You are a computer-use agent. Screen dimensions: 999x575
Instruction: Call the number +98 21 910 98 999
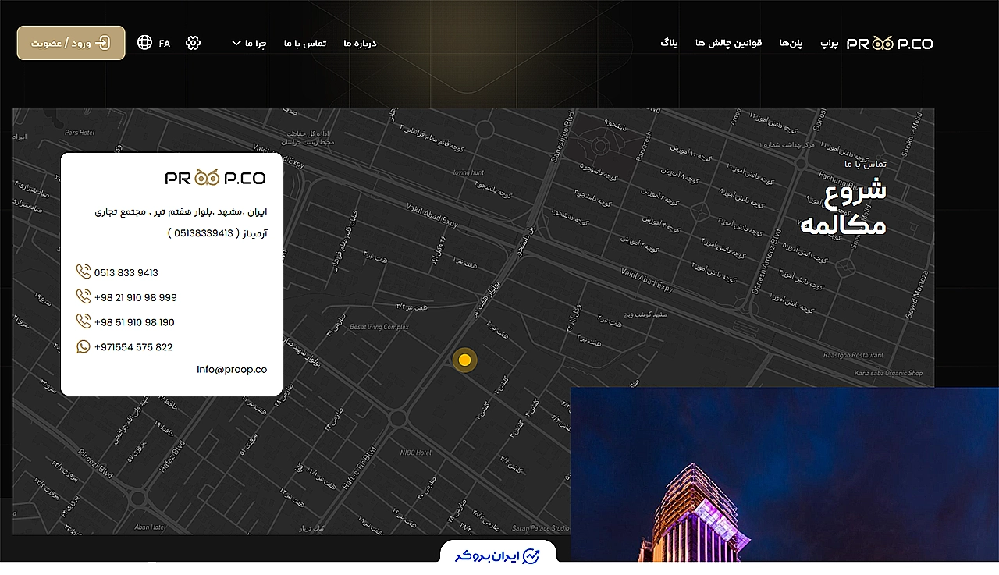pos(136,298)
